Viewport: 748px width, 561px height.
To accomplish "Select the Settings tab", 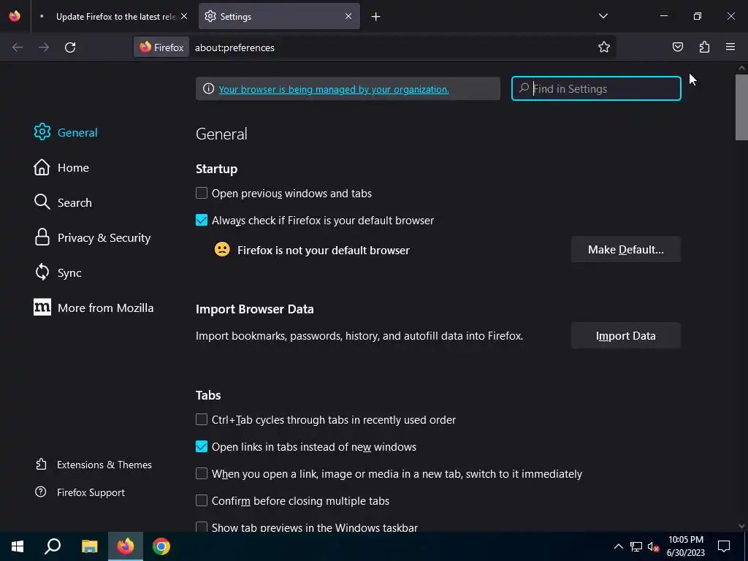I will 279,17.
